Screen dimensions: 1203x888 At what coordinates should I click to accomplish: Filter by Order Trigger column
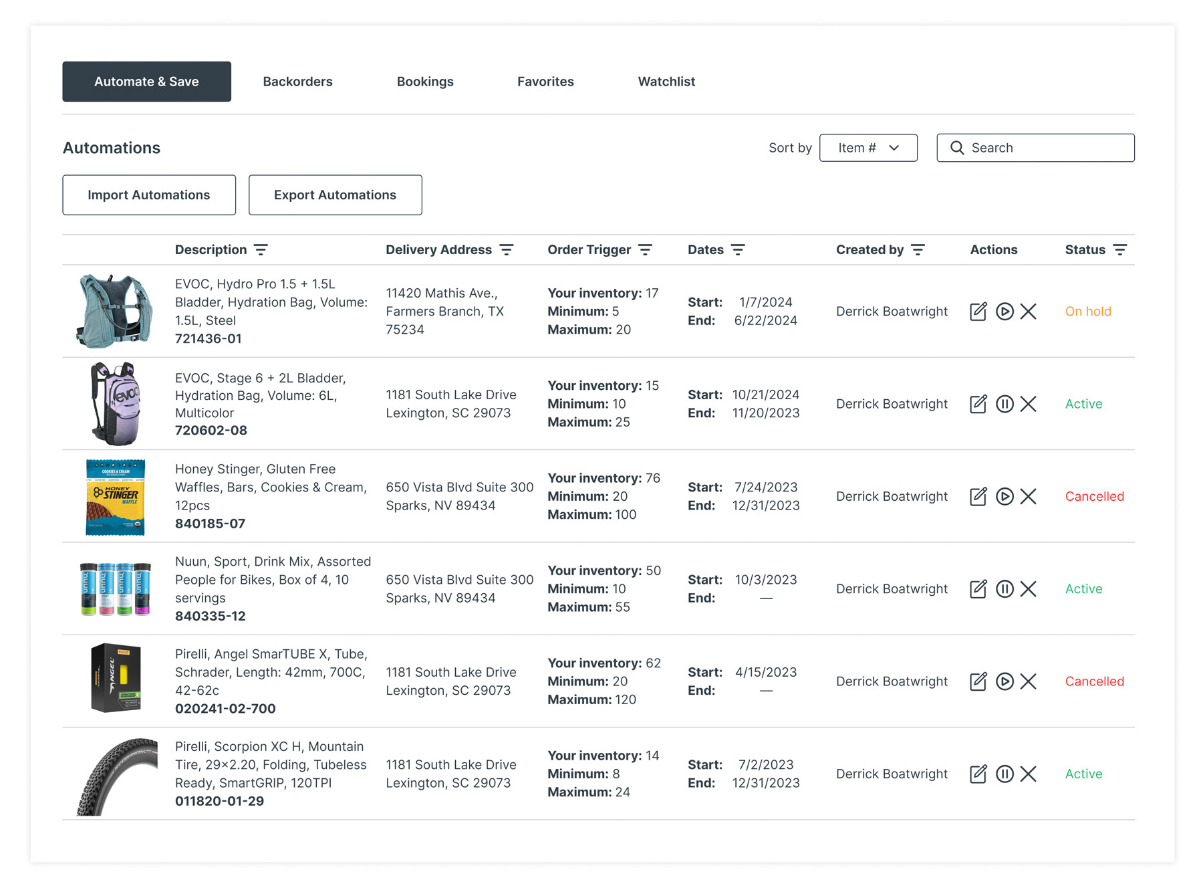(x=645, y=250)
